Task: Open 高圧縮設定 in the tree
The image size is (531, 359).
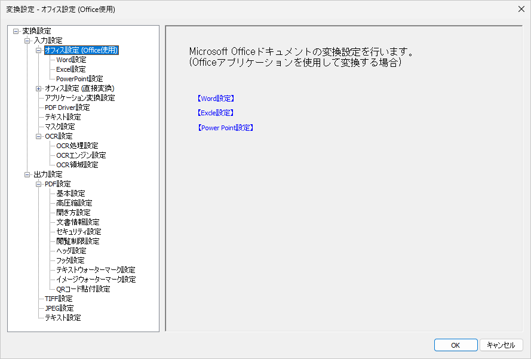Action: (74, 203)
